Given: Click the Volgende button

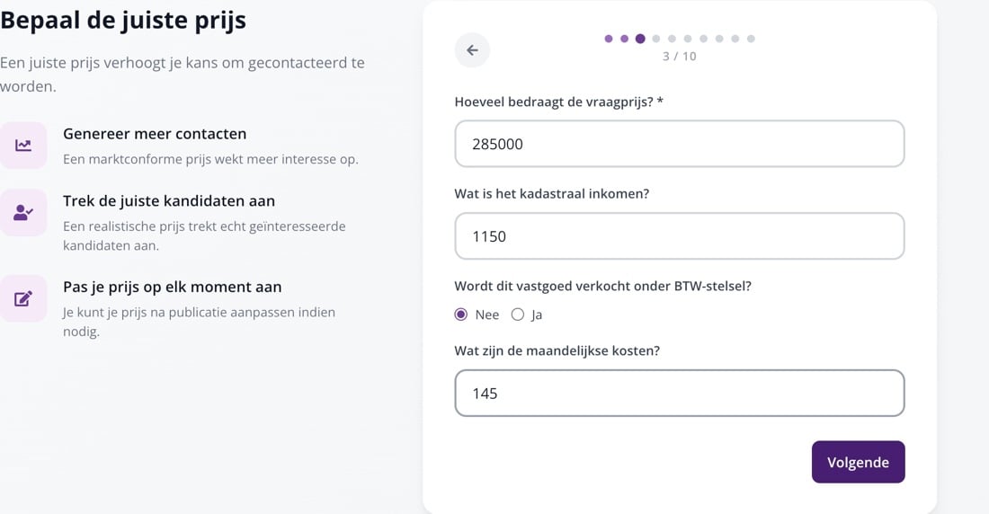Looking at the screenshot, I should (x=858, y=462).
